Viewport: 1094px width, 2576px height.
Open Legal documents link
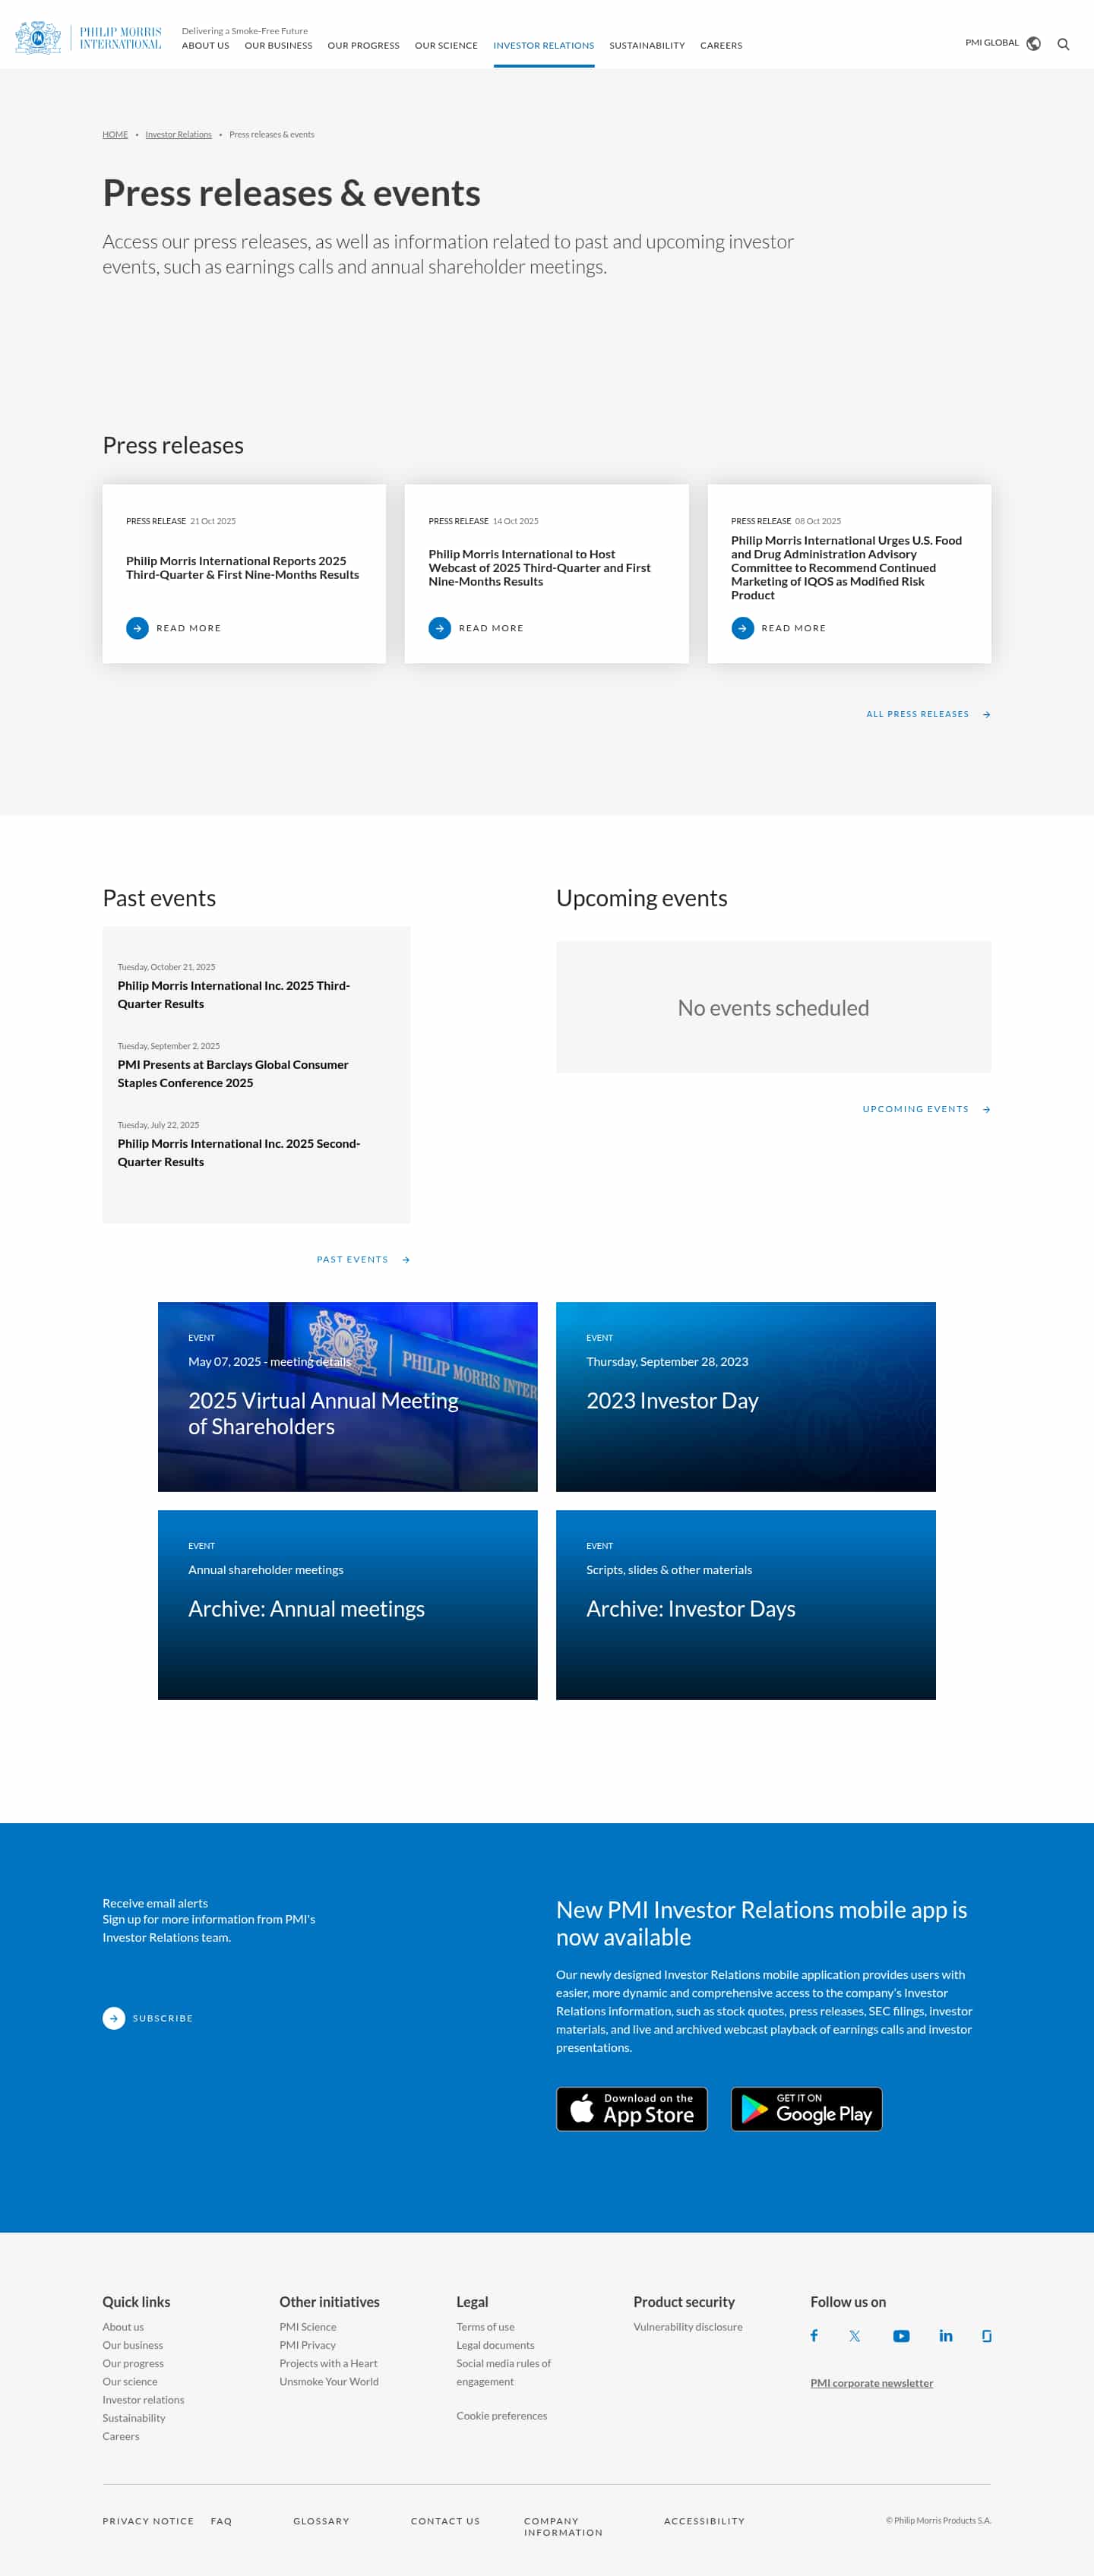point(496,2345)
